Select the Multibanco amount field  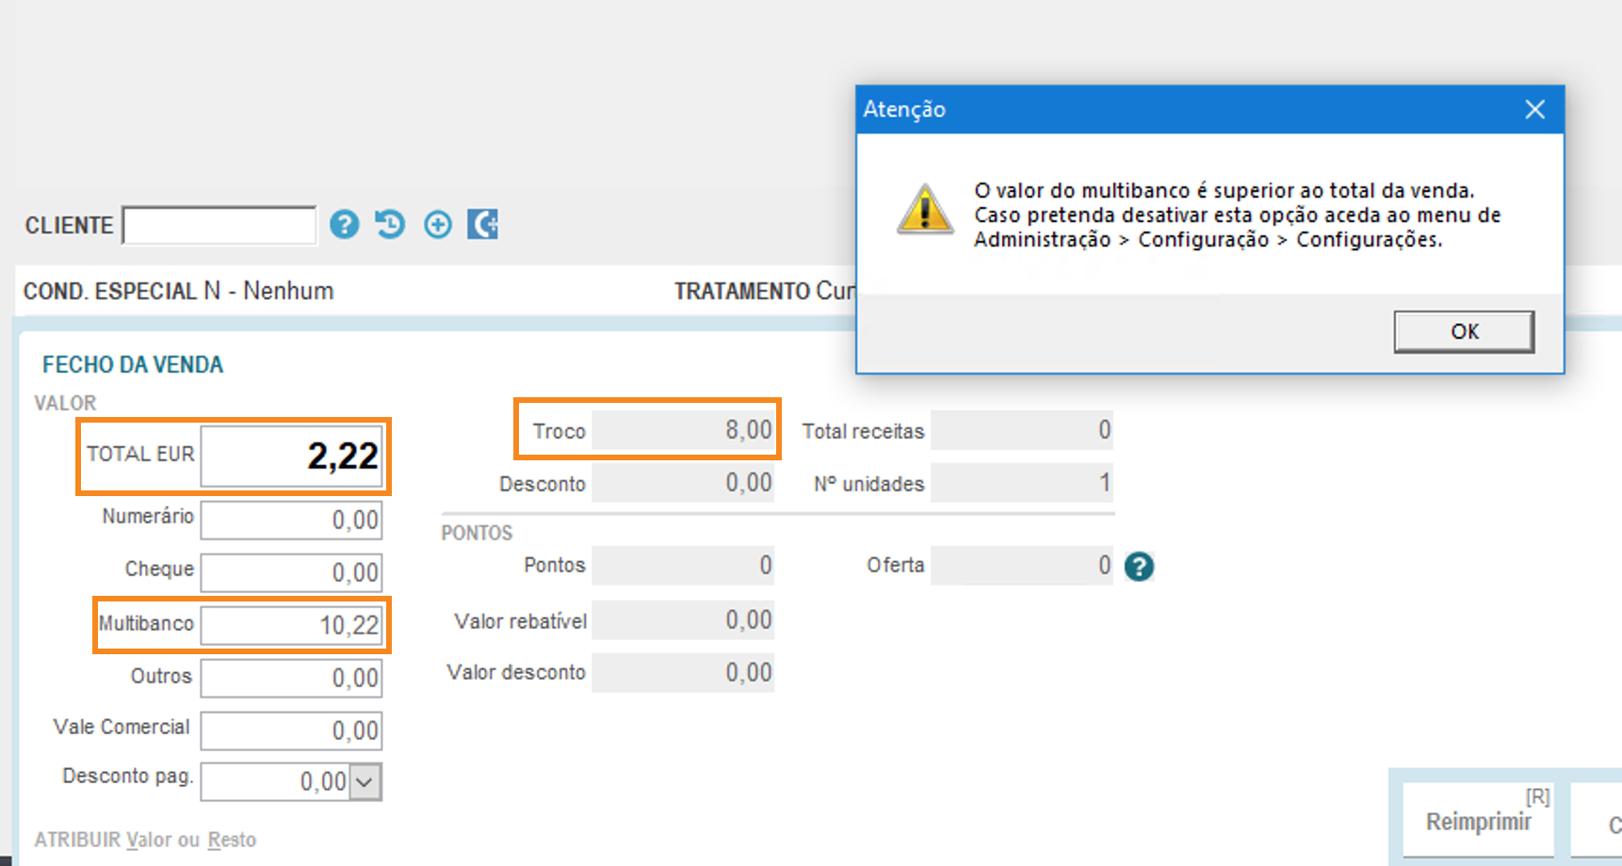pos(291,625)
